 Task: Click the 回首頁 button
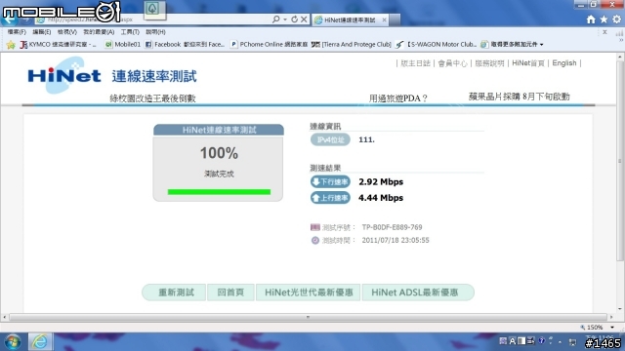[230, 292]
